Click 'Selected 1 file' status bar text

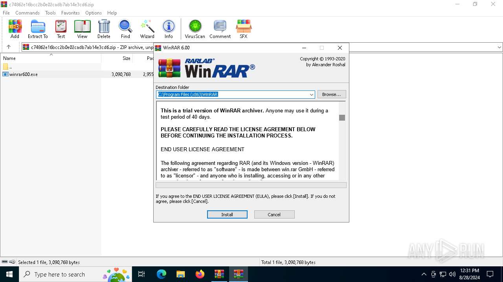click(49, 262)
